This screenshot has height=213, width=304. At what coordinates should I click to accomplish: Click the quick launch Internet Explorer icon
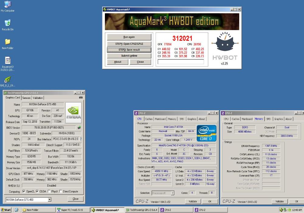point(16,210)
